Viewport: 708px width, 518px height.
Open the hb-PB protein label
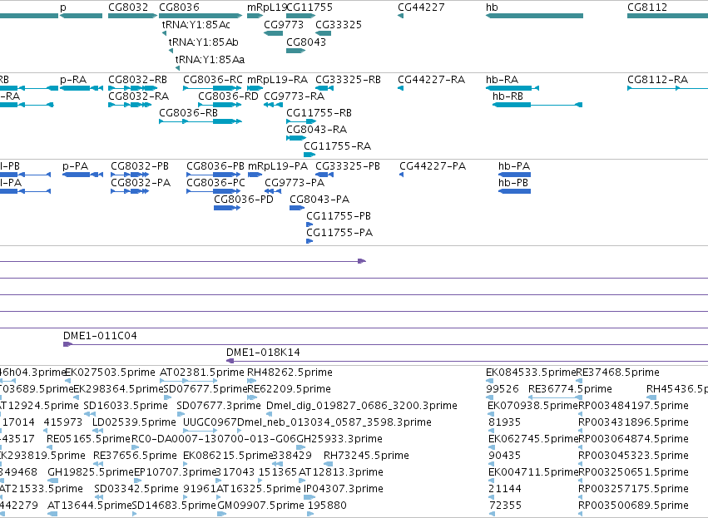[x=513, y=183]
